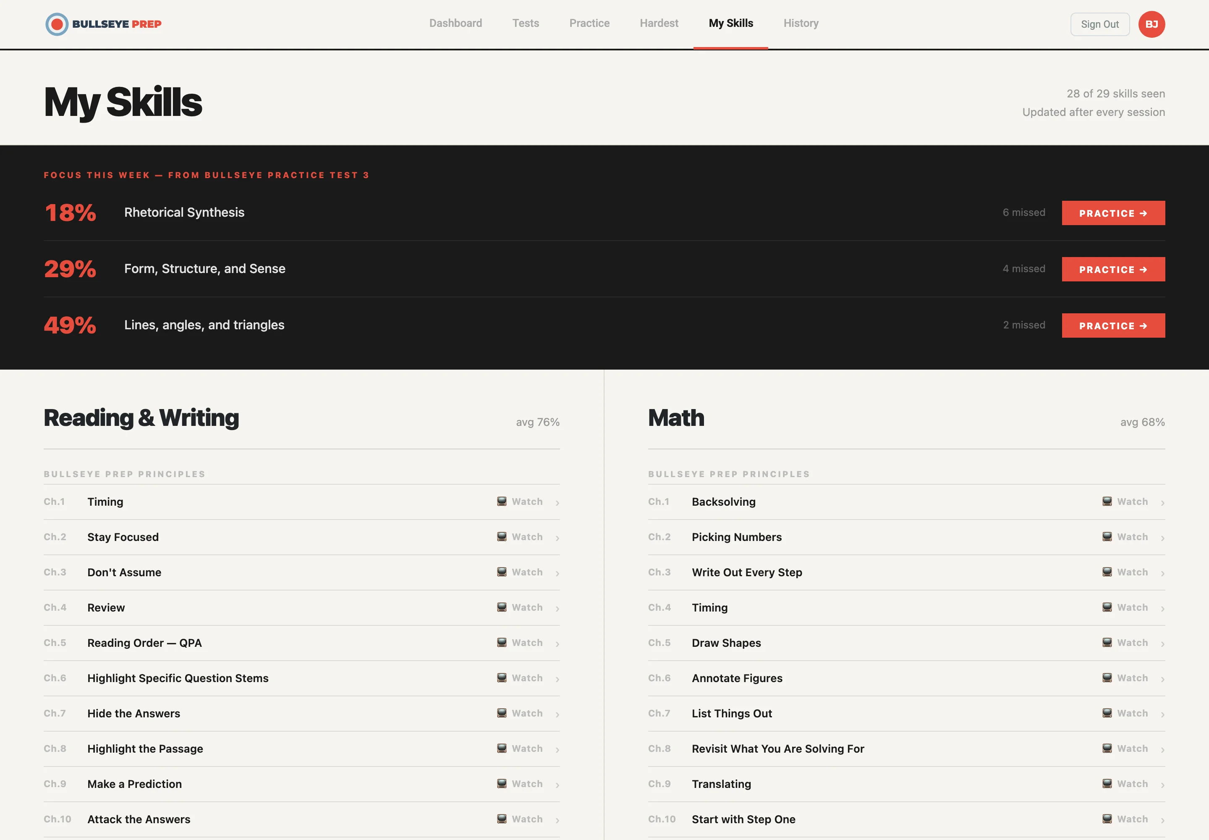
Task: Click video icon for Highlight Specific Question Stems
Action: coord(502,678)
